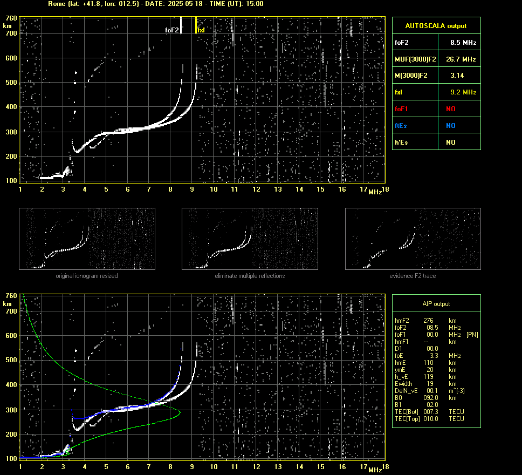Click the DelN_vE 00.1 row
This screenshot has height=475, width=522.
point(430,390)
